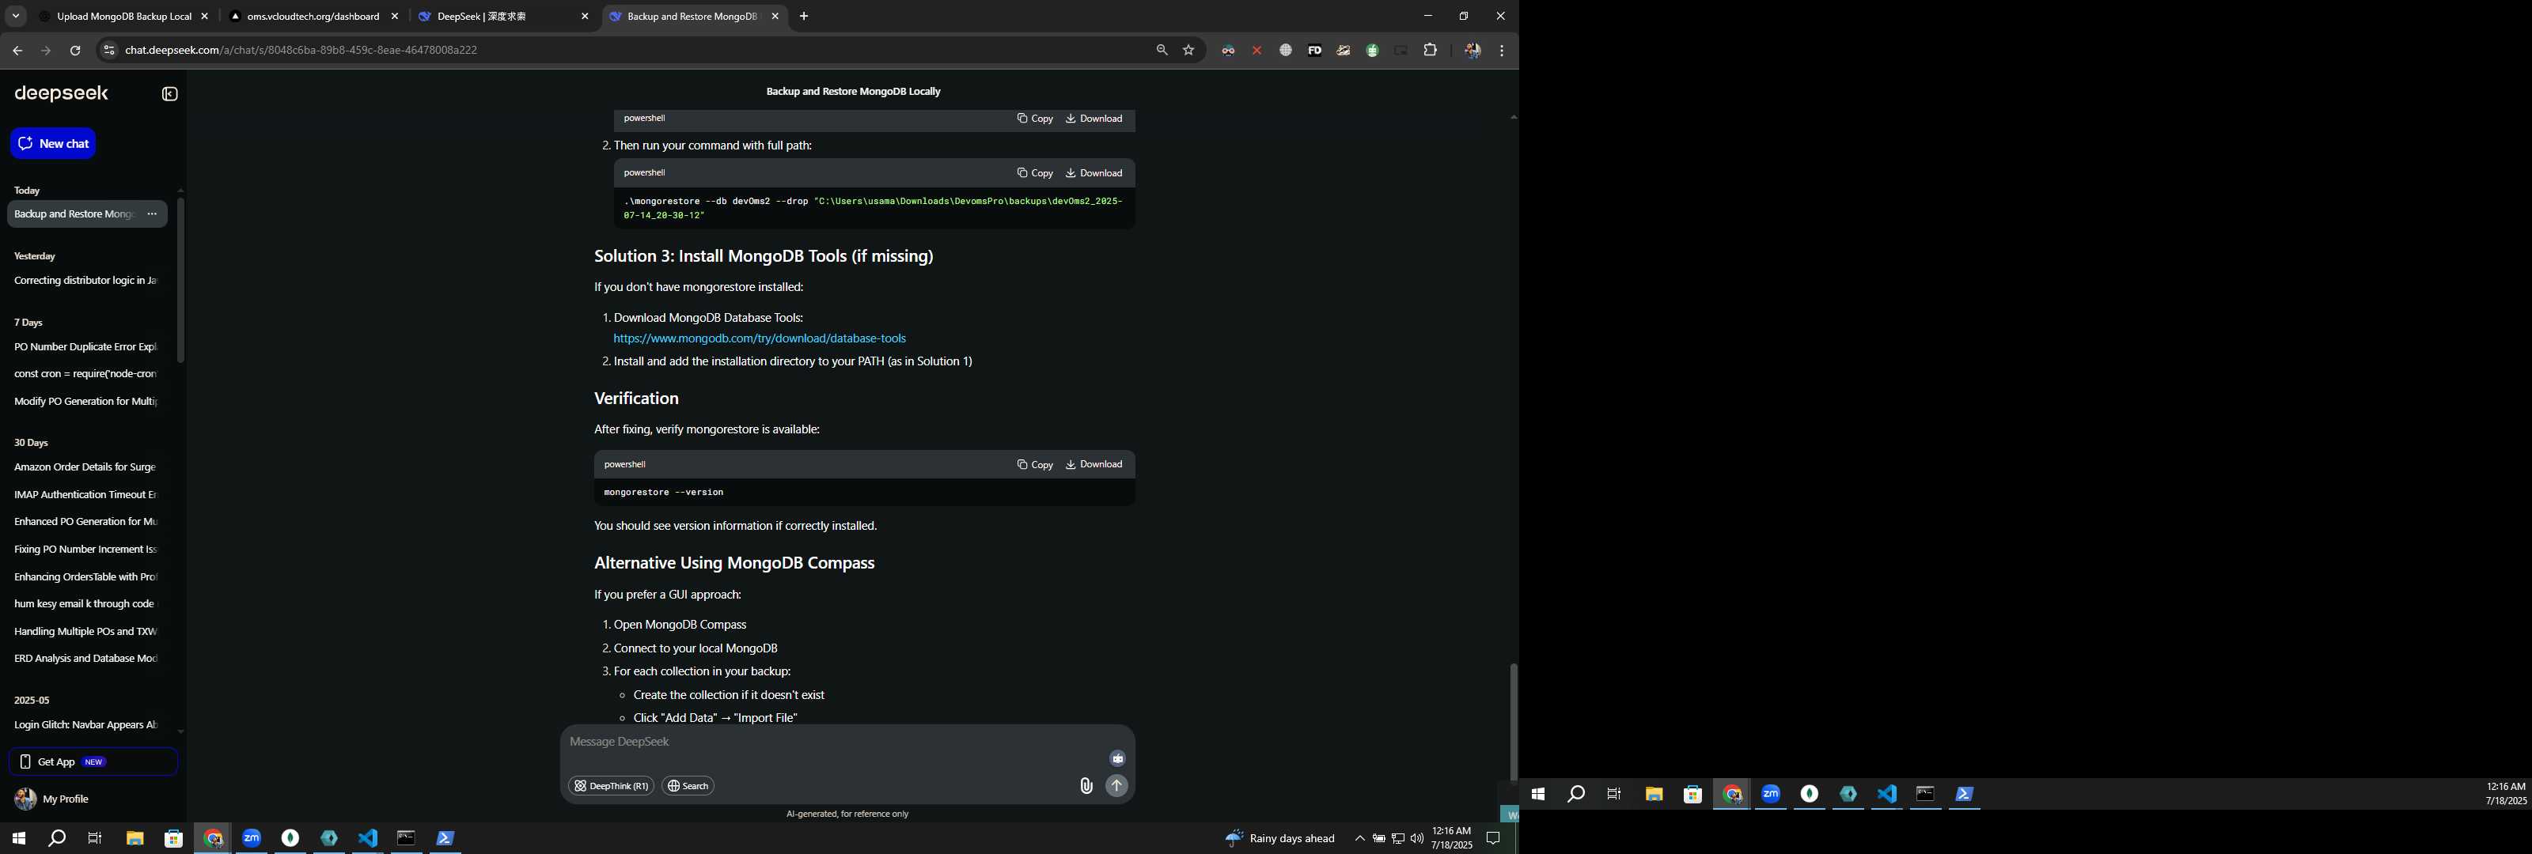Open Enhanced PO Generation chat
The image size is (2532, 854).
[x=85, y=522]
